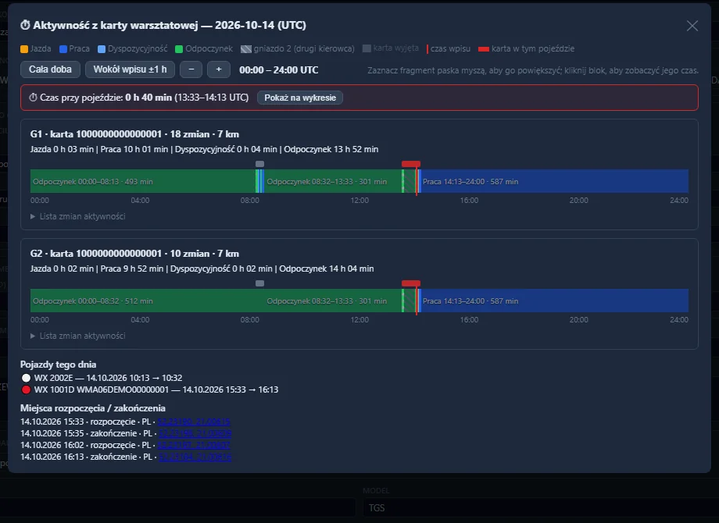
Task: Click the red dot beside WX 1001D
Action: coord(26,390)
